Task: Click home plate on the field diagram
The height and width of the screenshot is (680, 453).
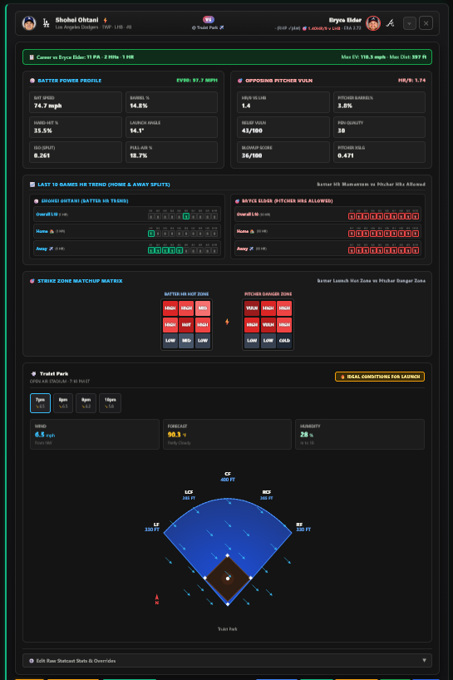Action: [x=228, y=604]
